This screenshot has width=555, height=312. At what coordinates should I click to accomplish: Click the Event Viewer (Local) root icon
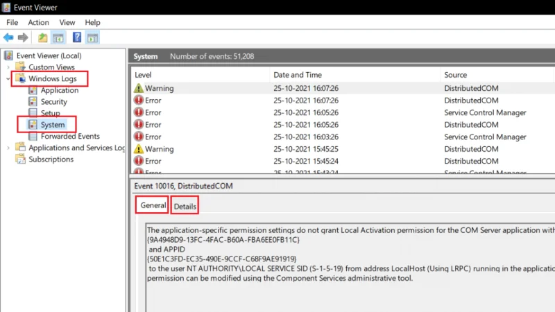pos(8,55)
